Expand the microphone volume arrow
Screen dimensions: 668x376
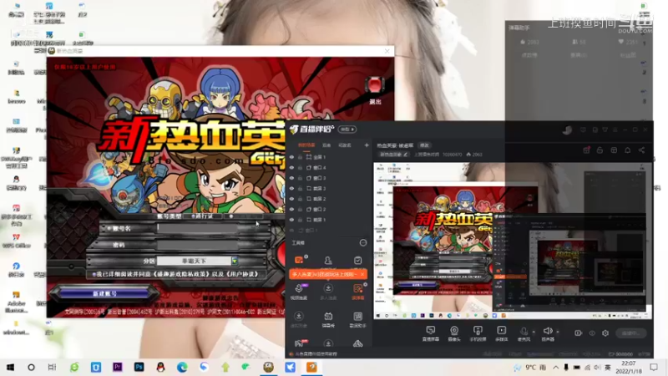[534, 332]
